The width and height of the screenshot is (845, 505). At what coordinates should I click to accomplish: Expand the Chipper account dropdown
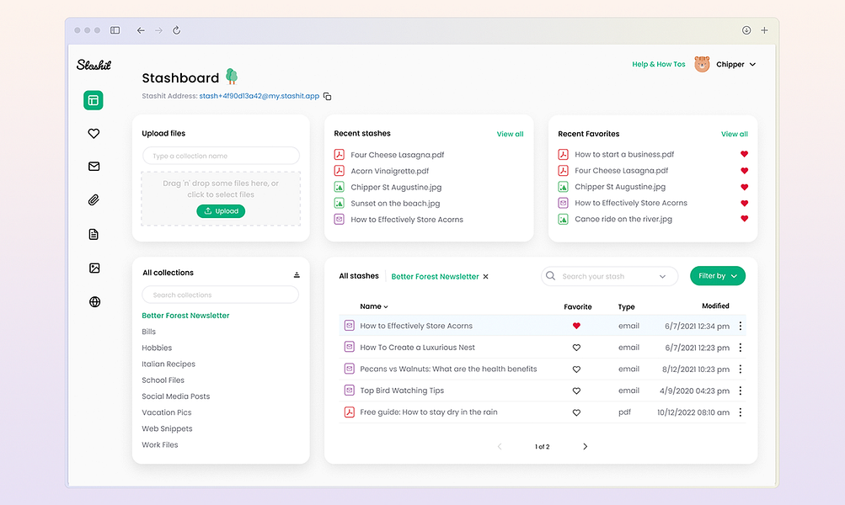[752, 65]
